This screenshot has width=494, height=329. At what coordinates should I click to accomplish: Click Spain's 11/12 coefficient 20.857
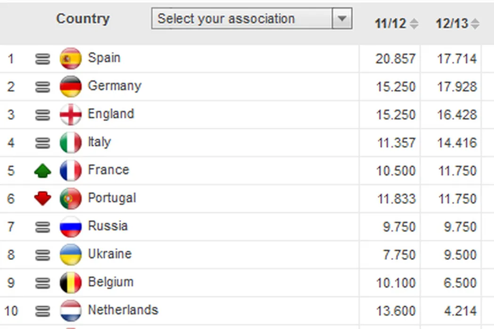coord(395,59)
